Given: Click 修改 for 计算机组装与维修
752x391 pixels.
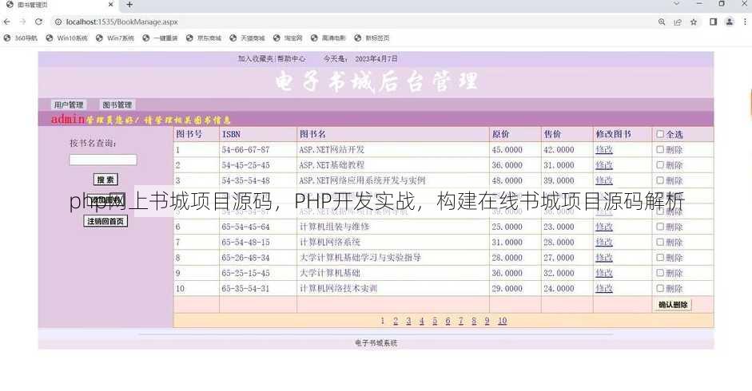Looking at the screenshot, I should (604, 227).
